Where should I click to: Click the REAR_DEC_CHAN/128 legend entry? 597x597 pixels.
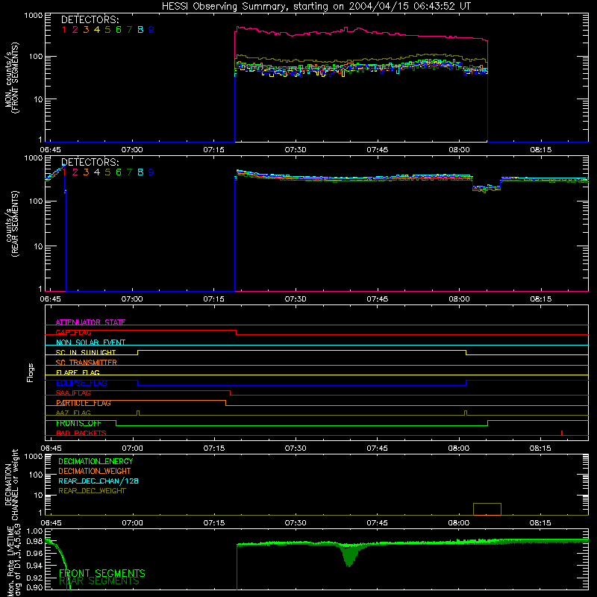click(99, 481)
